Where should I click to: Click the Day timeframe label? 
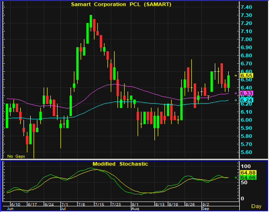[257, 206]
